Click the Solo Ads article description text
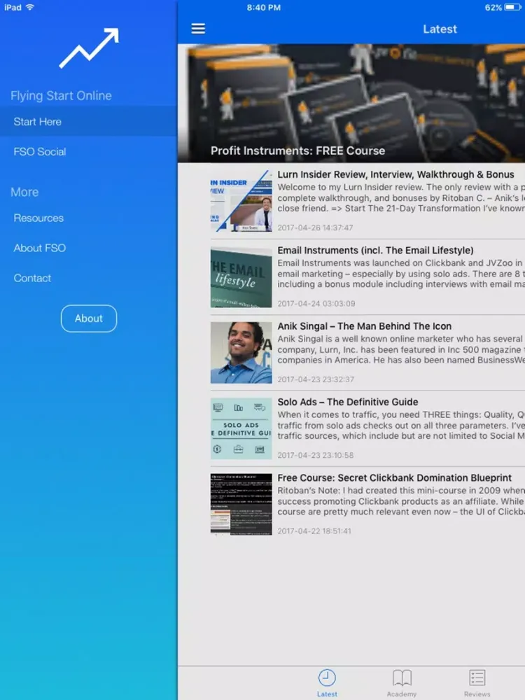 click(x=401, y=426)
